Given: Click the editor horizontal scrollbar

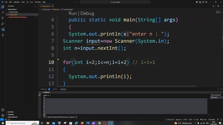Looking at the screenshot, I should (x=127, y=86).
